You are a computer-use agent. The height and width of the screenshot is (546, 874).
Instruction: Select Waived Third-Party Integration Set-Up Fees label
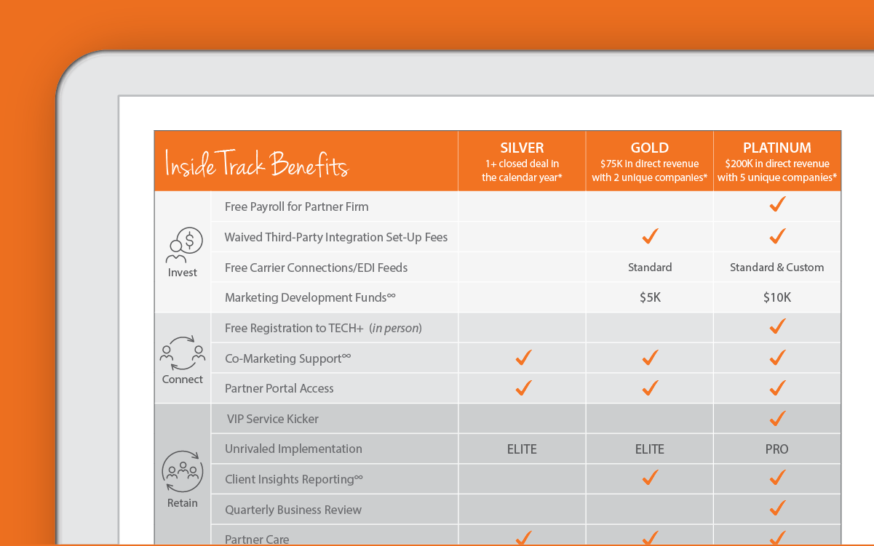click(x=336, y=237)
